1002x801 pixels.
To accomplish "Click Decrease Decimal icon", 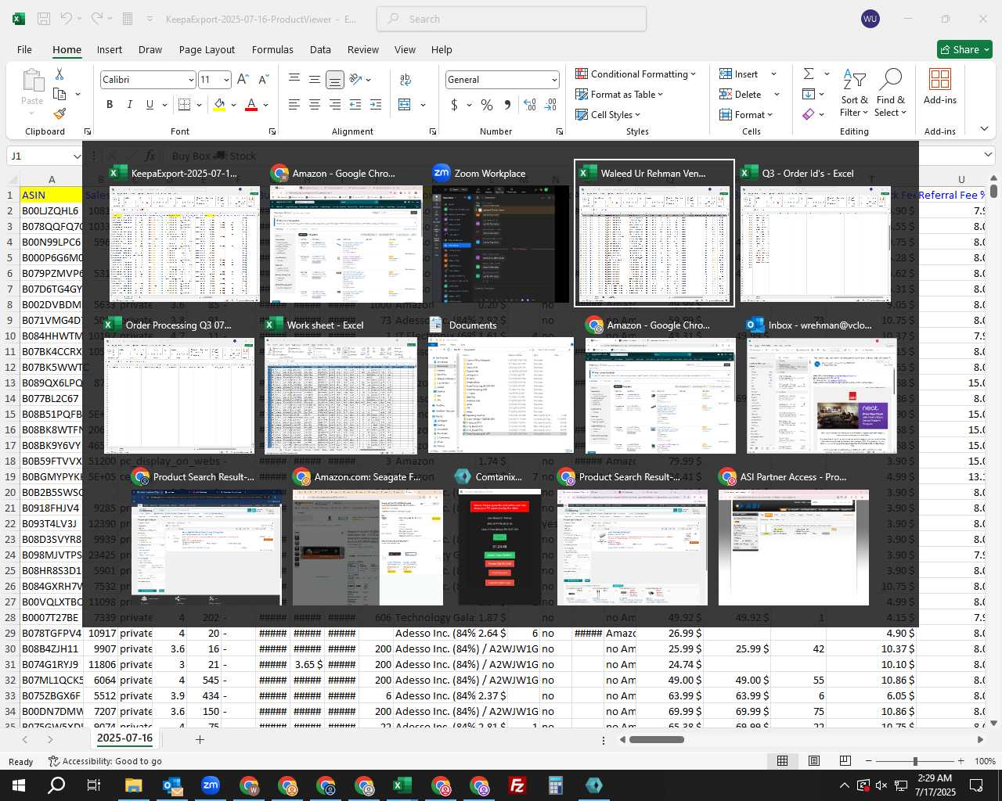I will pyautogui.click(x=550, y=104).
